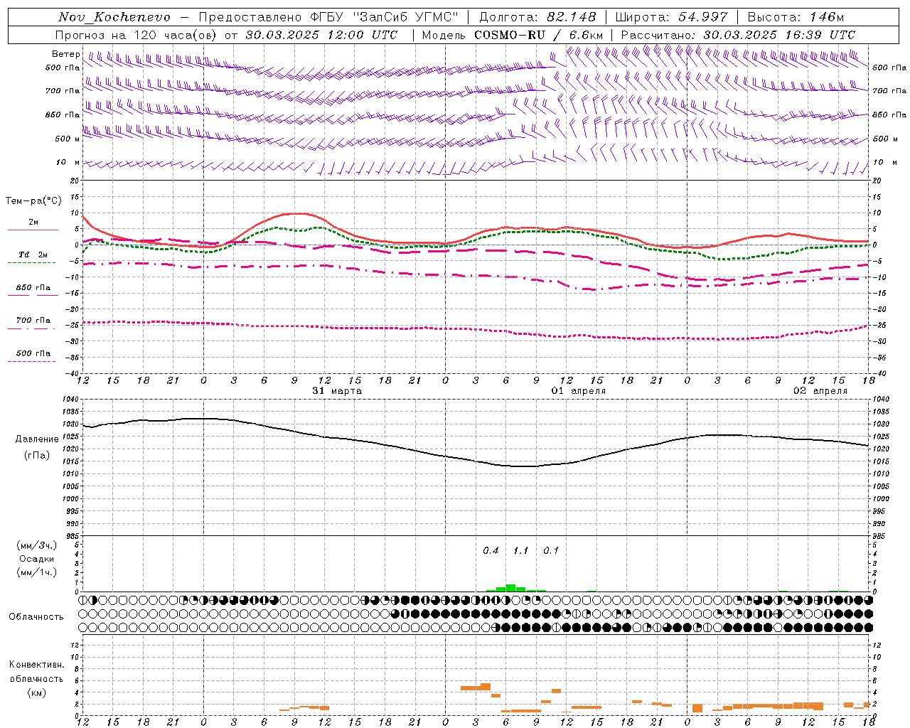Select the 'Долгота: 82.148' header value
Viewport: 910px width, 728px height.
click(537, 17)
